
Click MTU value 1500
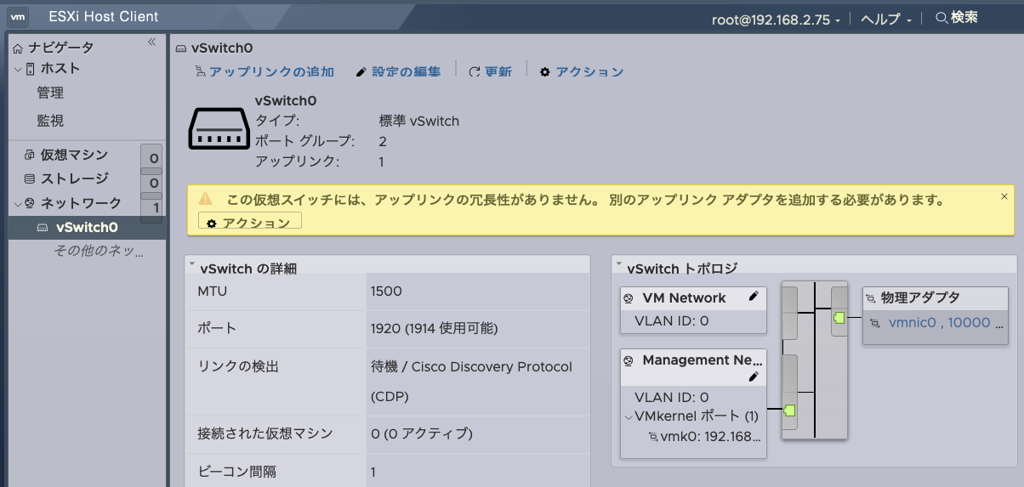[x=386, y=292]
